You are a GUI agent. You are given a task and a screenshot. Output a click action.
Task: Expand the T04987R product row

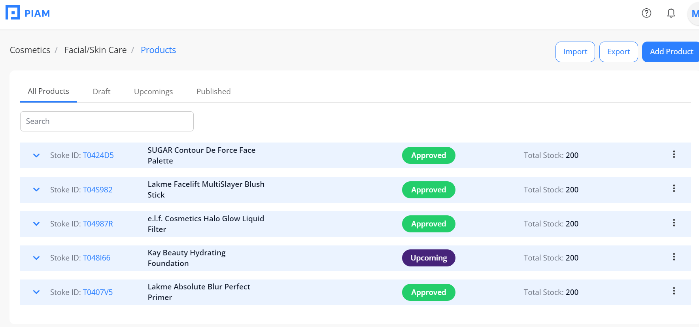[x=36, y=224]
